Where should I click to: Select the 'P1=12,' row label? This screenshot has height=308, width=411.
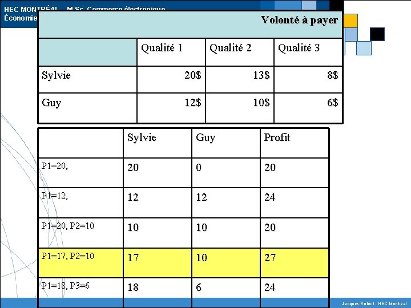55,196
